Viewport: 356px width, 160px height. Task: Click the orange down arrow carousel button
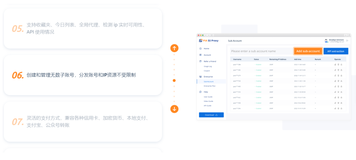click(174, 109)
